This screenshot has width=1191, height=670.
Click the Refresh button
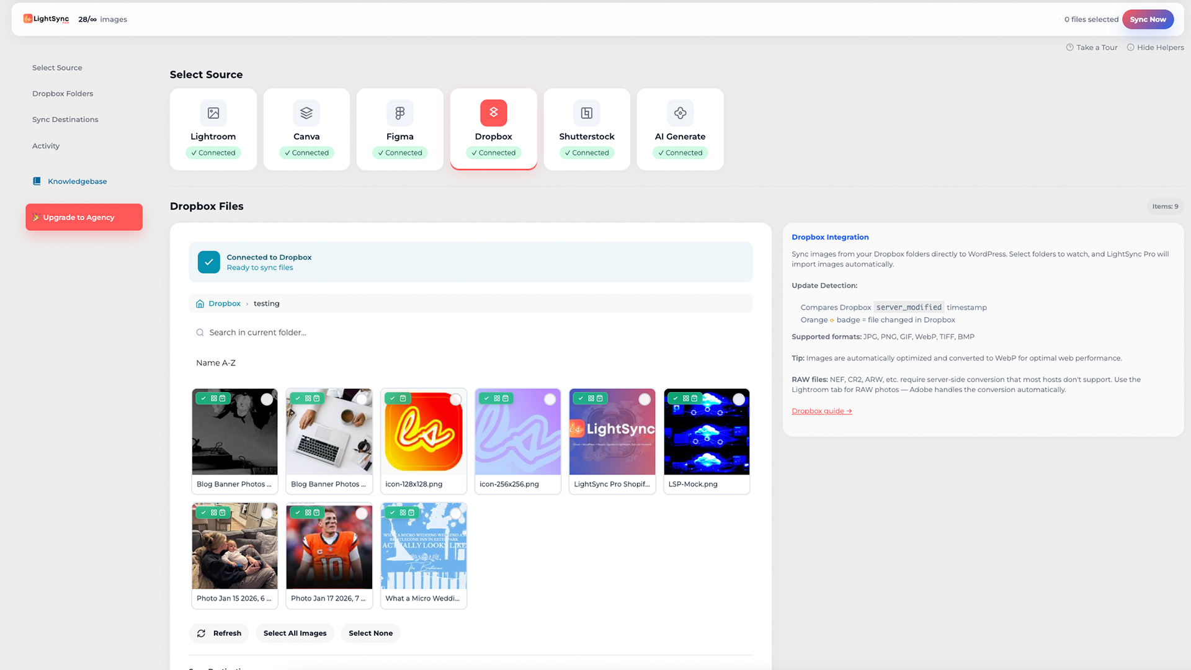point(219,633)
